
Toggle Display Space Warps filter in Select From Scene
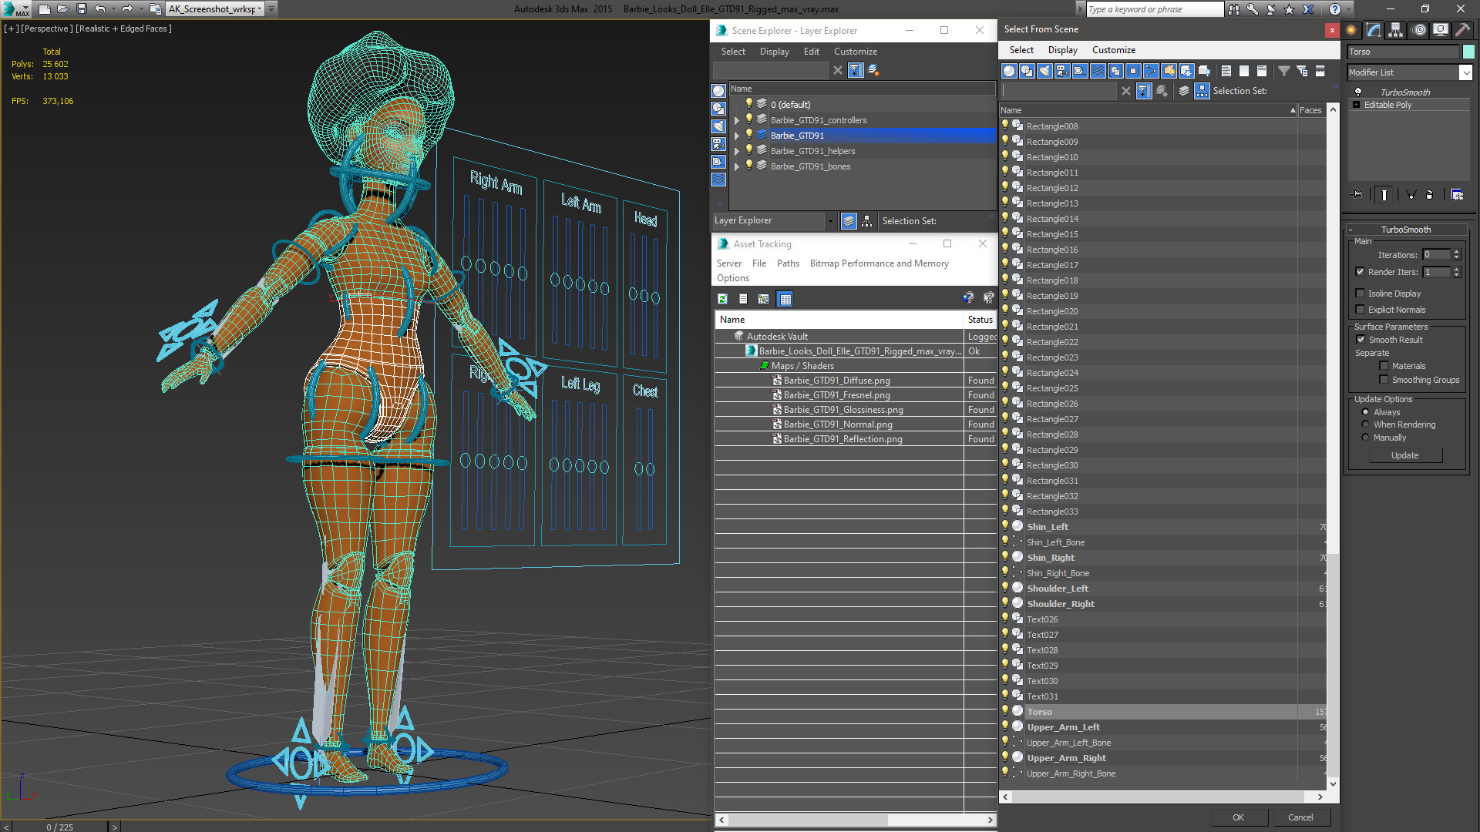tap(1098, 71)
